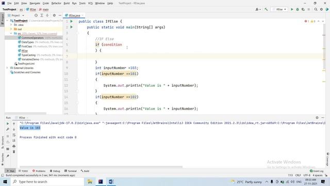Start debugging IfElse with the bug icon
330x186 pixels.
[x=298, y=9]
